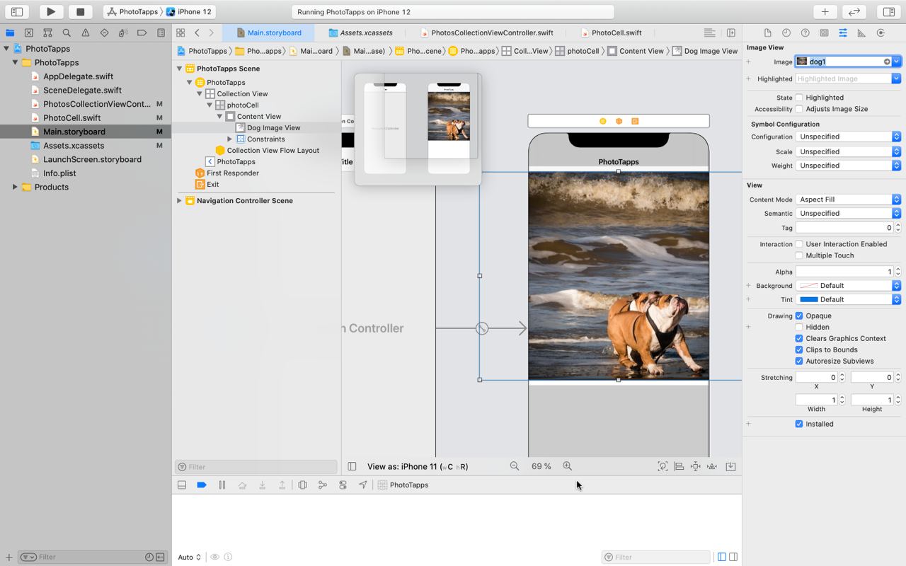Screen dimensions: 906x566
Task: Open the test navigator diamond icon
Action: [104, 33]
